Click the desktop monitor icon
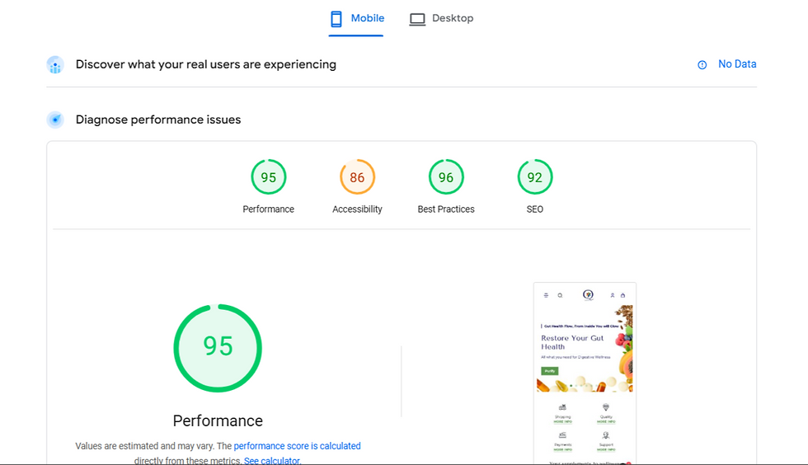This screenshot has width=808, height=465. point(417,20)
